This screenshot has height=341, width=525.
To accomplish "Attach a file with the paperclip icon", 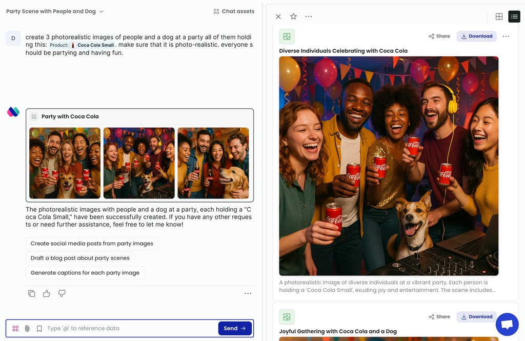I will tap(27, 329).
